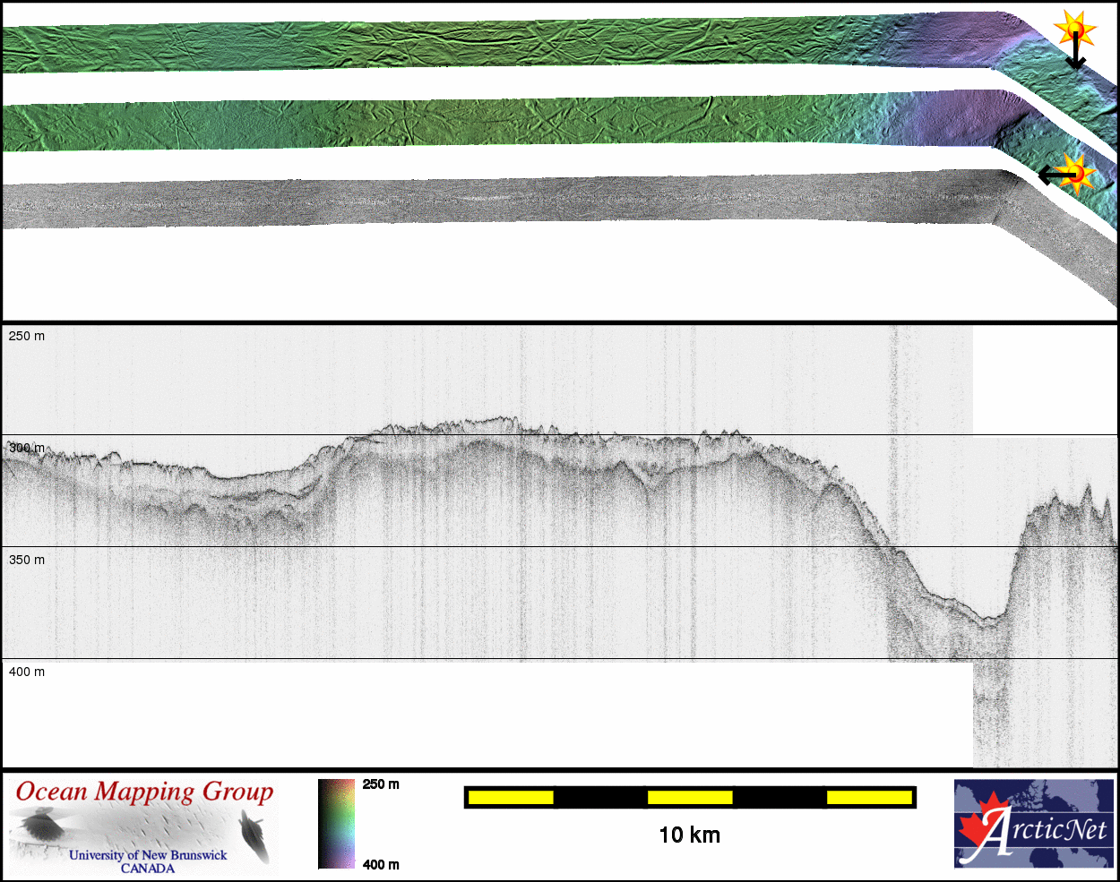Click the 400 m color legend label
The width and height of the screenshot is (1120, 882).
(x=381, y=864)
